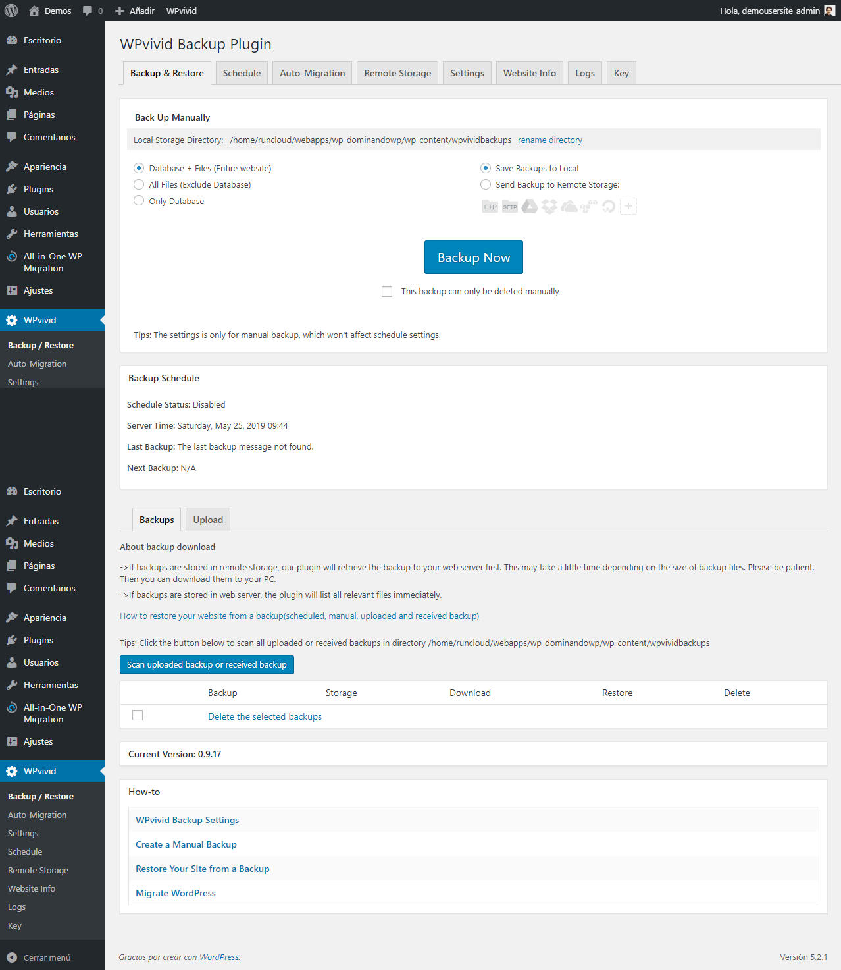Tick the checkbox beside Delete the selected backups

[x=138, y=715]
